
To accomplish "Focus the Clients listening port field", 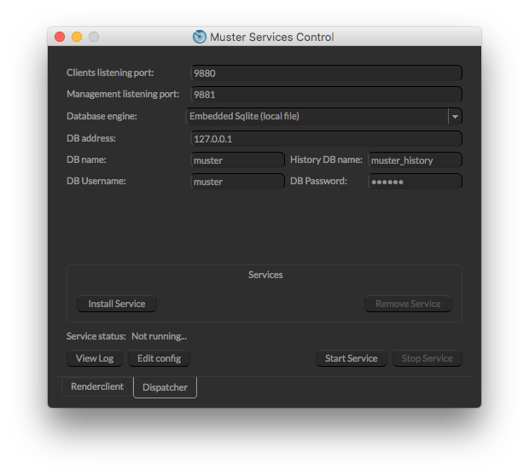I will (x=326, y=73).
